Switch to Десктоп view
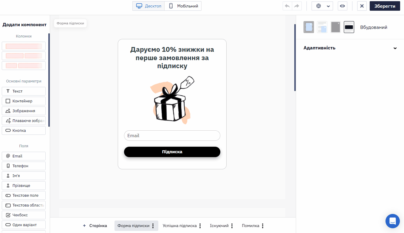The image size is (404, 233). tap(148, 6)
